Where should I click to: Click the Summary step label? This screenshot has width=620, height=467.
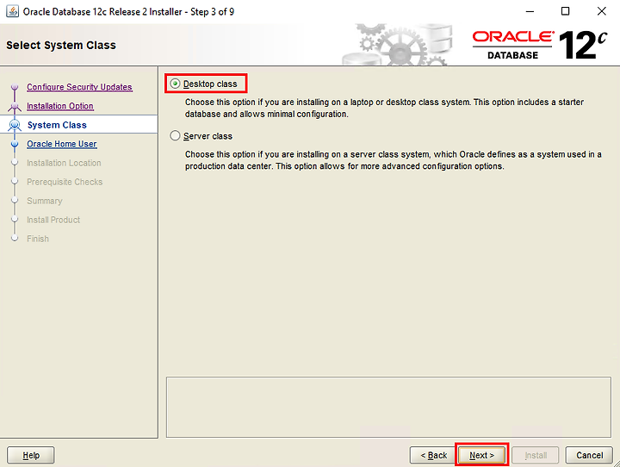[x=45, y=201]
